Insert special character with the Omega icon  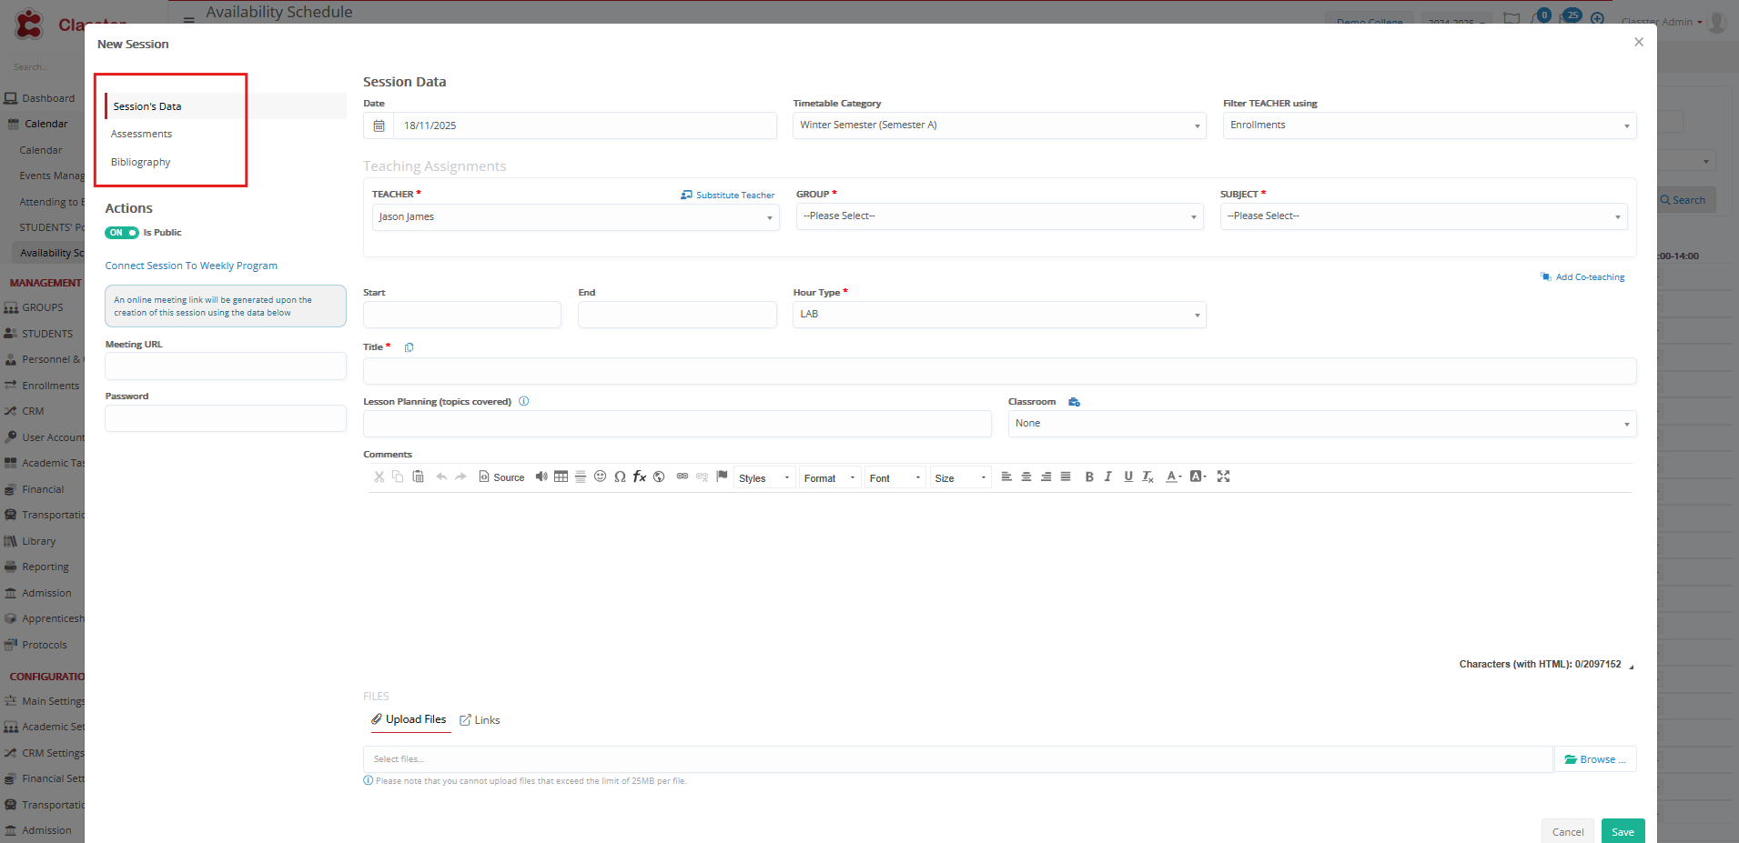coord(620,477)
